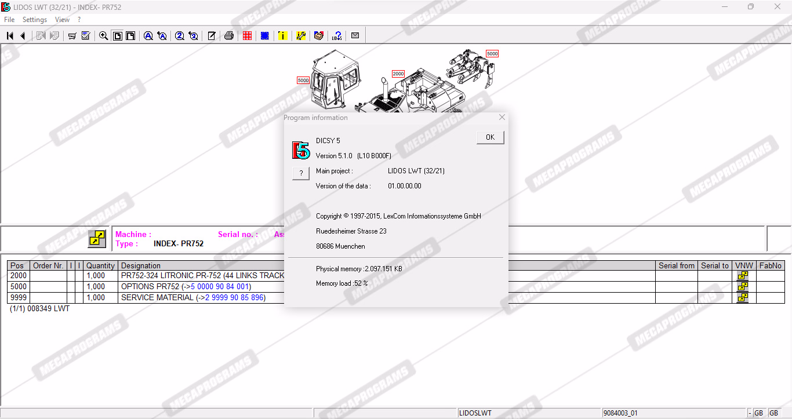This screenshot has width=792, height=419.
Task: Click LIDOSLWT in status bar
Action: [x=475, y=413]
